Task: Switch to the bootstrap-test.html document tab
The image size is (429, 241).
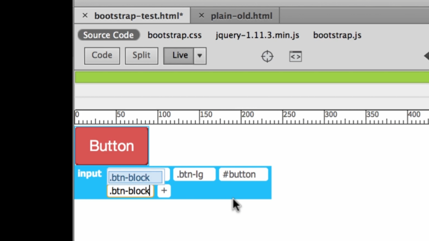Action: pos(138,16)
